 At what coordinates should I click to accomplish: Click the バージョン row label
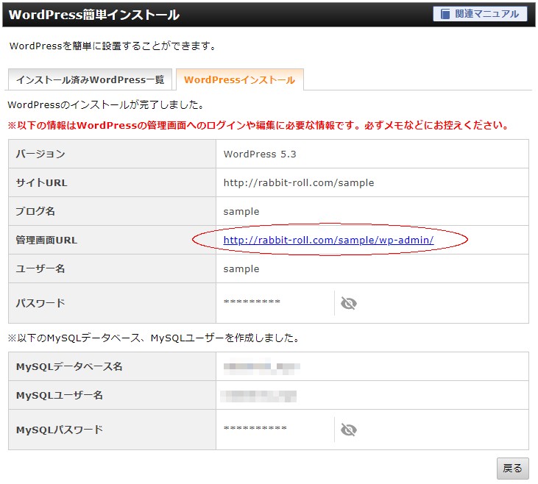[40, 154]
